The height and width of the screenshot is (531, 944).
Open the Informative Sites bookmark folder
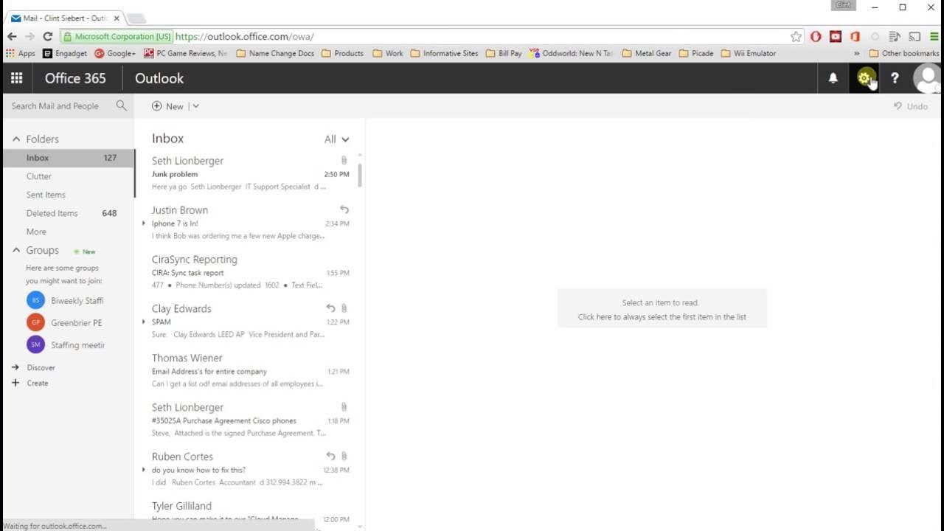pyautogui.click(x=444, y=53)
